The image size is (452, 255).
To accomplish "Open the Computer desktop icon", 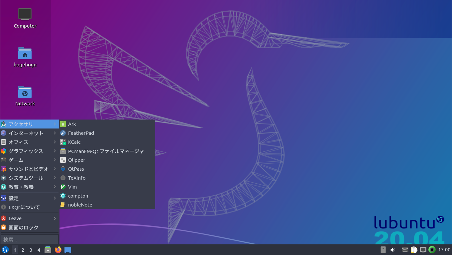I will [x=25, y=14].
